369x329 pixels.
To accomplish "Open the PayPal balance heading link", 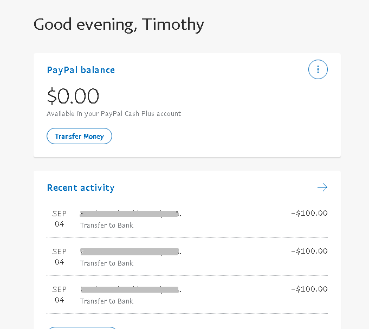I will [x=81, y=70].
